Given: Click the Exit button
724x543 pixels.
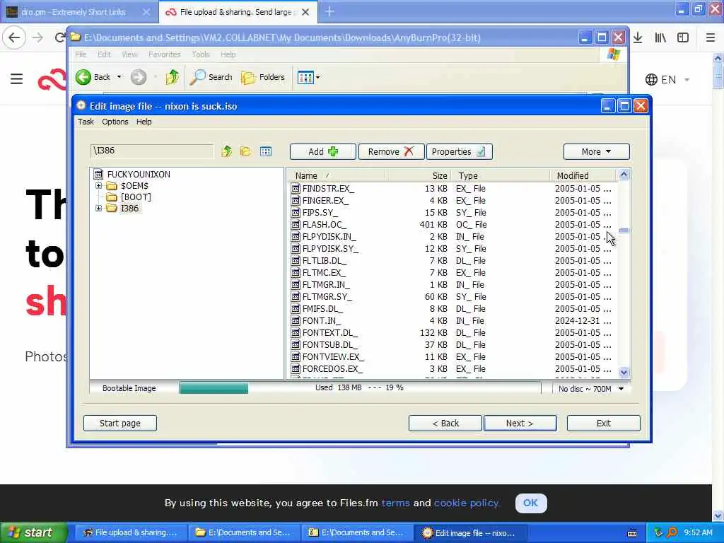Looking at the screenshot, I should [604, 423].
